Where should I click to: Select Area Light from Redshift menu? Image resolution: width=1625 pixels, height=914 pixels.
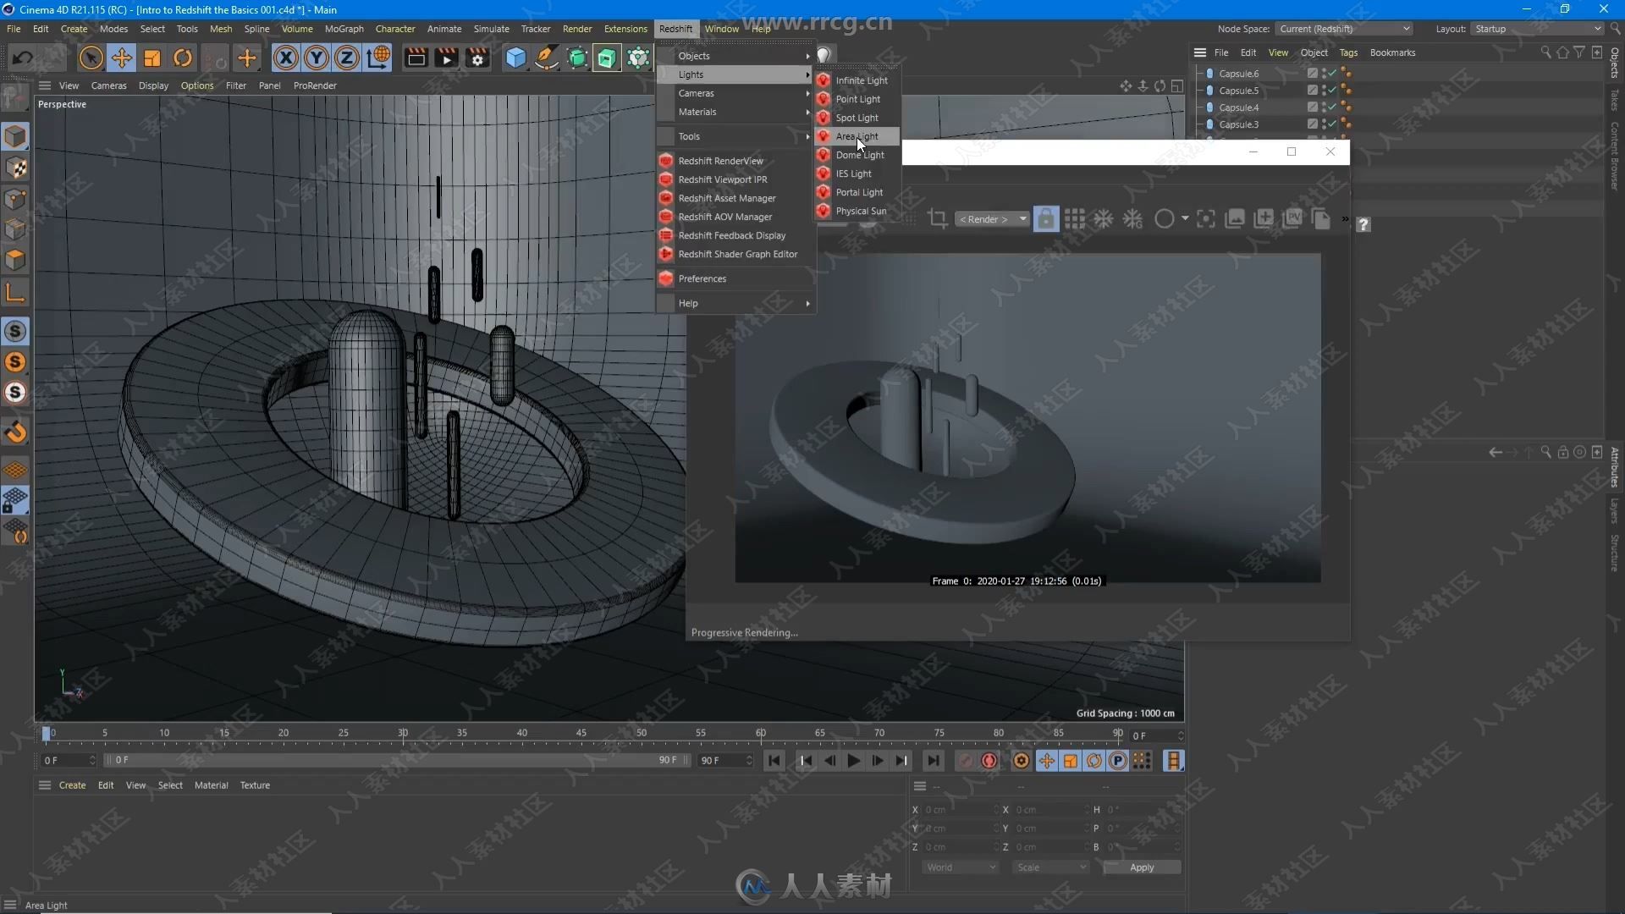(856, 135)
